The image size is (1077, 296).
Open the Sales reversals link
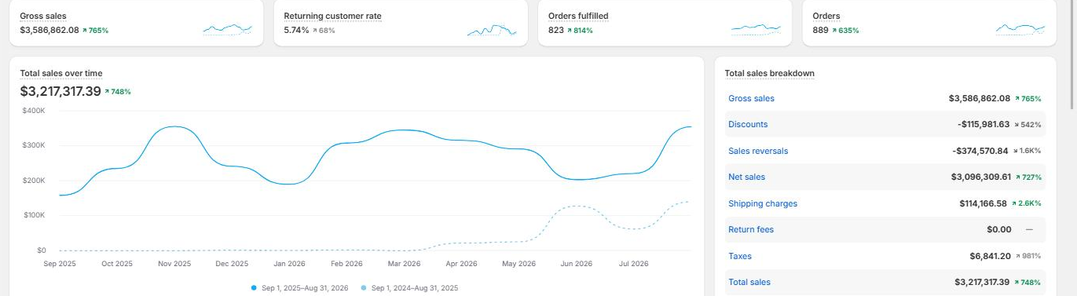758,151
